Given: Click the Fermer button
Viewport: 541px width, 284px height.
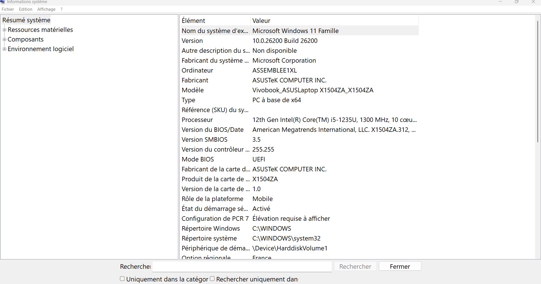Looking at the screenshot, I should 400,266.
